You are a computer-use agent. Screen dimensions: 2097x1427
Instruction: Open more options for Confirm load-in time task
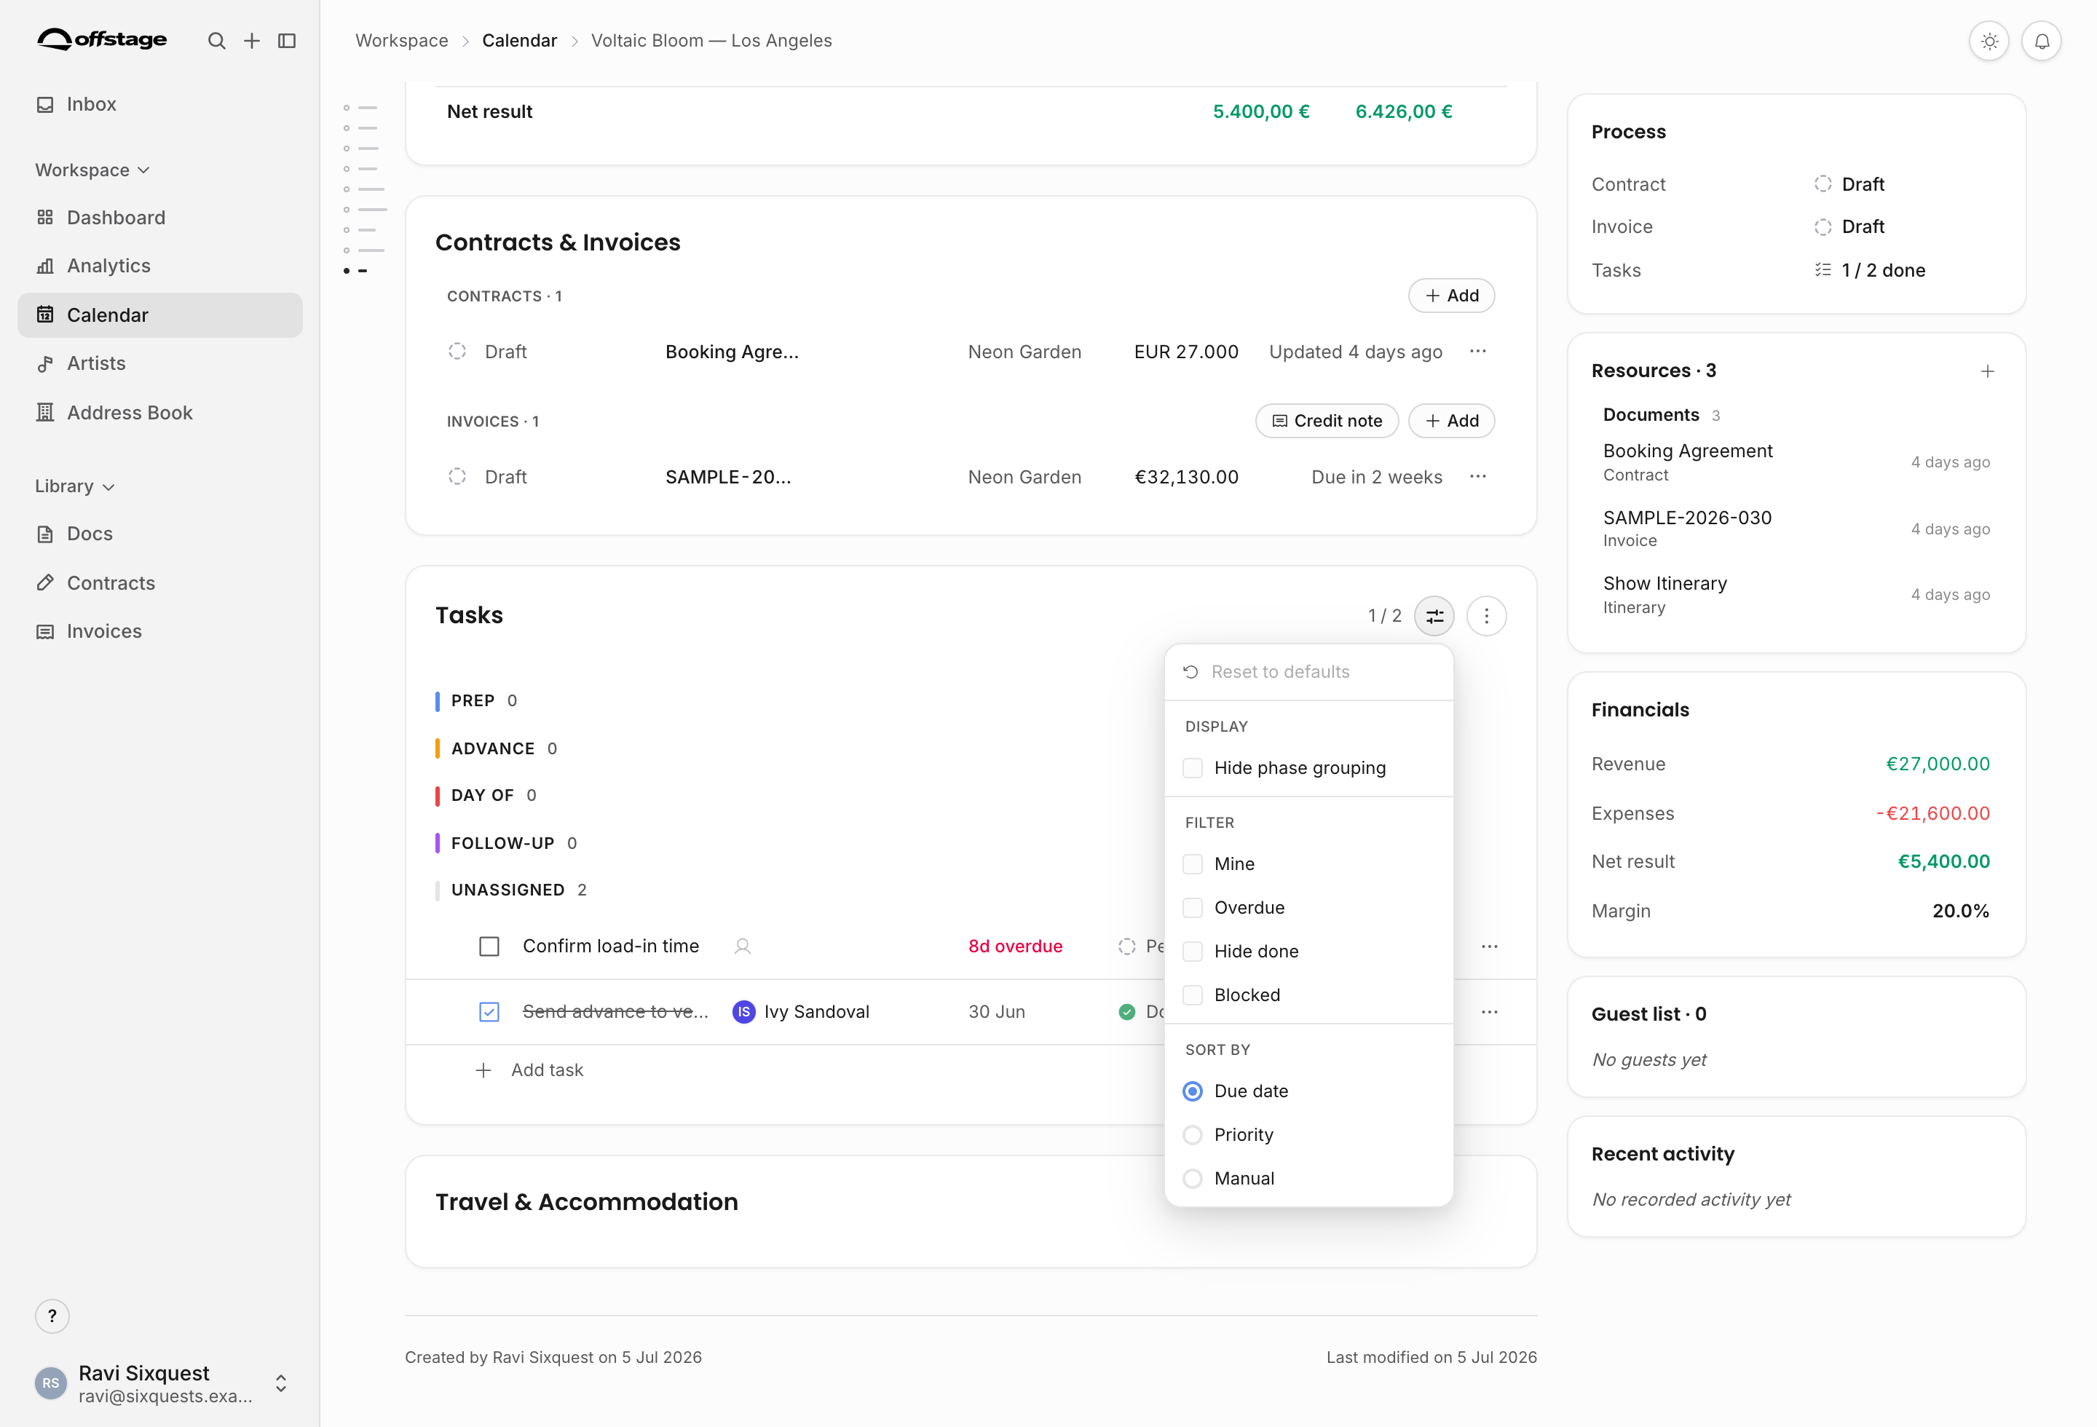pos(1490,946)
